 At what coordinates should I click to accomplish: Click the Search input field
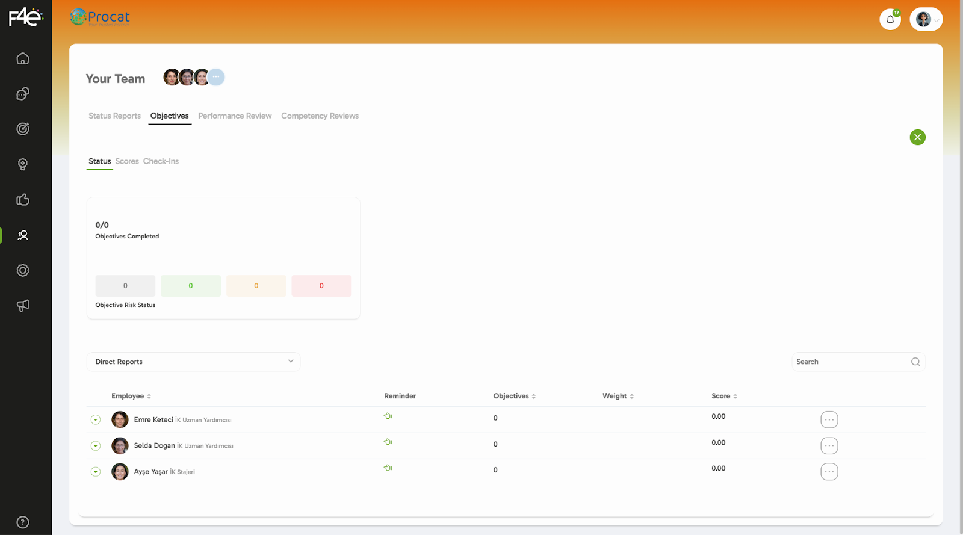tap(852, 362)
